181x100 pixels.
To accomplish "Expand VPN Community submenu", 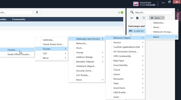I will pyautogui.click(x=125, y=56).
